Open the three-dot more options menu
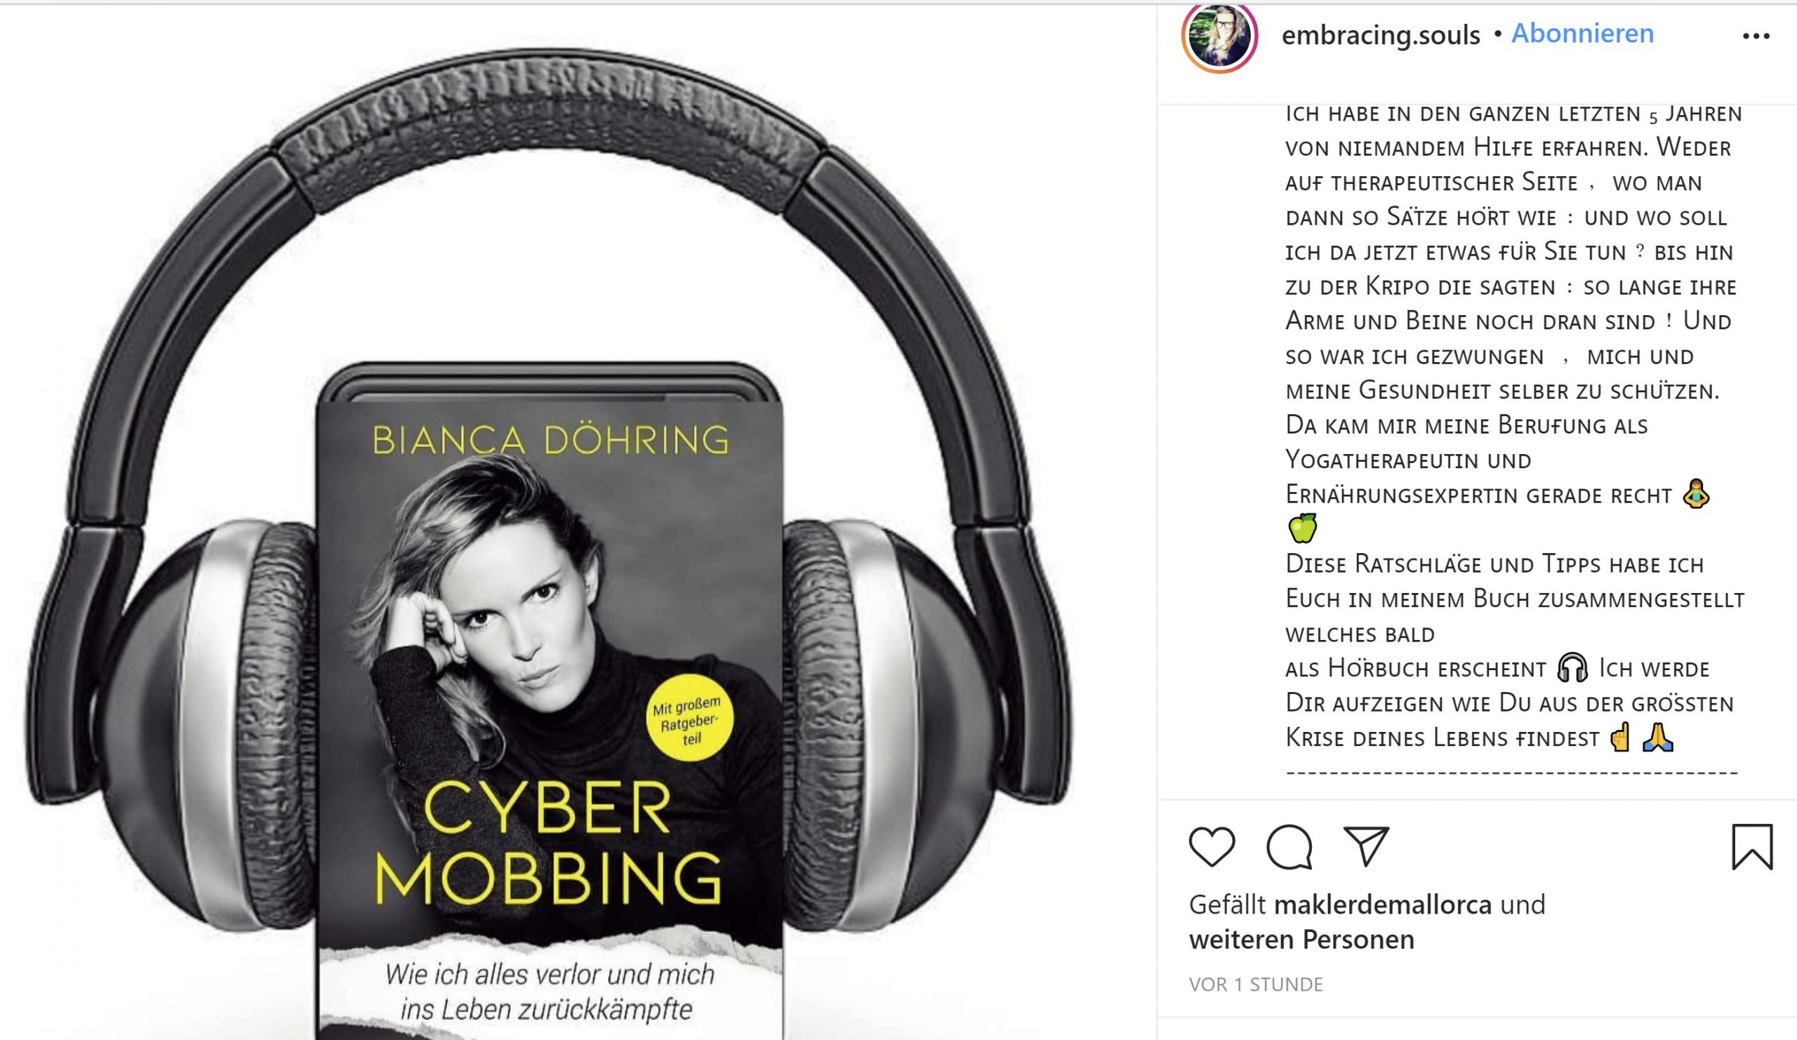The image size is (1797, 1040). pyautogui.click(x=1756, y=36)
